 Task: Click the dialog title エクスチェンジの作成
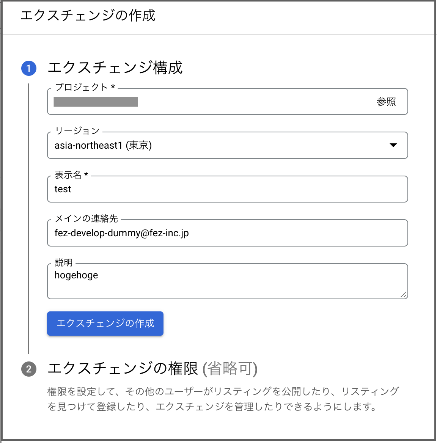coord(88,15)
